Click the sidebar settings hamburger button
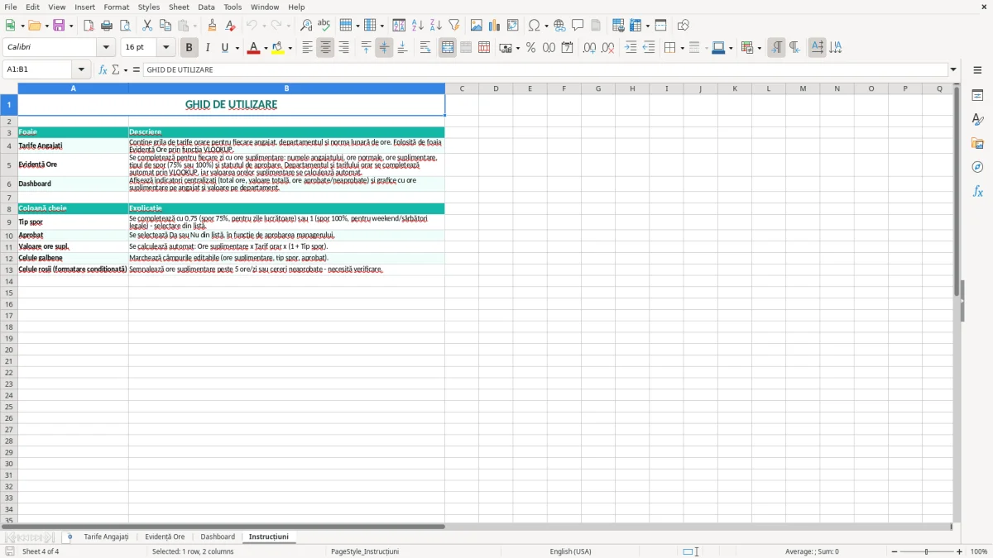The height and width of the screenshot is (558, 993). coord(977,70)
